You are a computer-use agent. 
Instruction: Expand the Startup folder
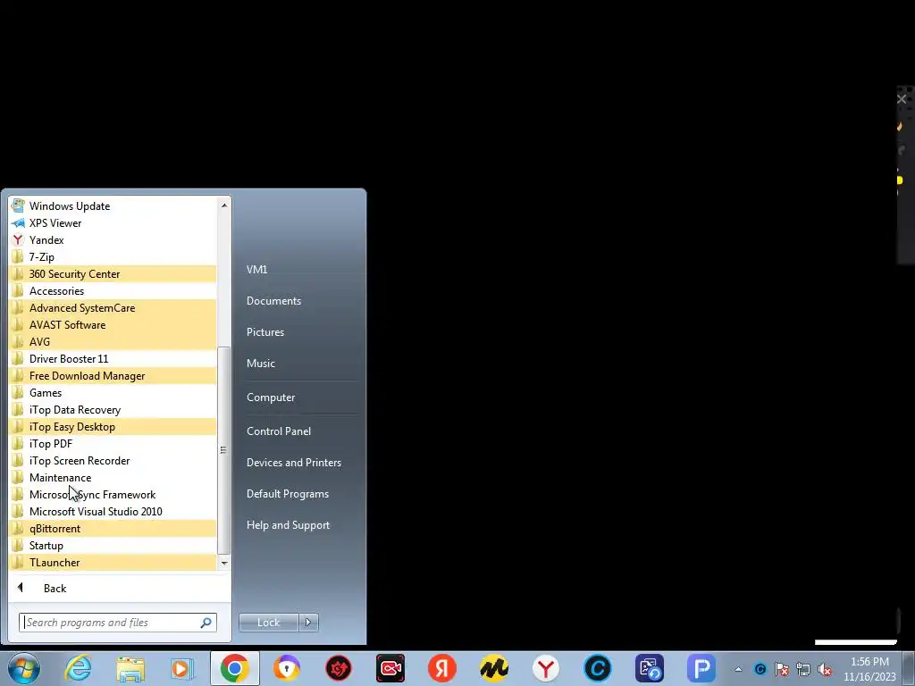[113, 545]
